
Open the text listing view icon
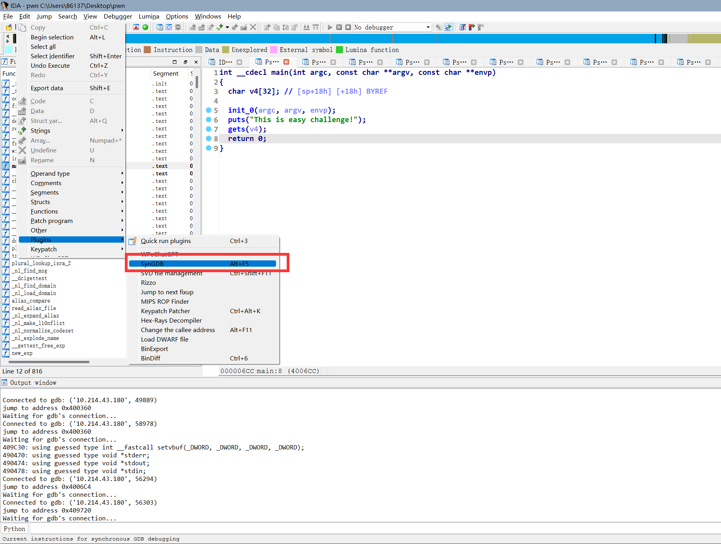click(160, 27)
